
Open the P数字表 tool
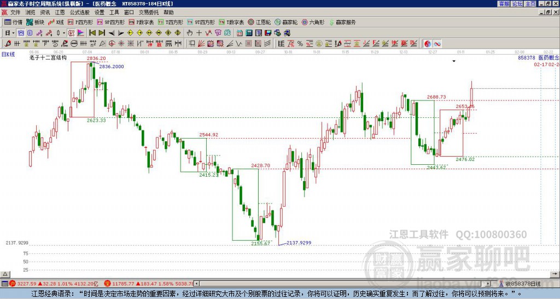click(x=141, y=22)
